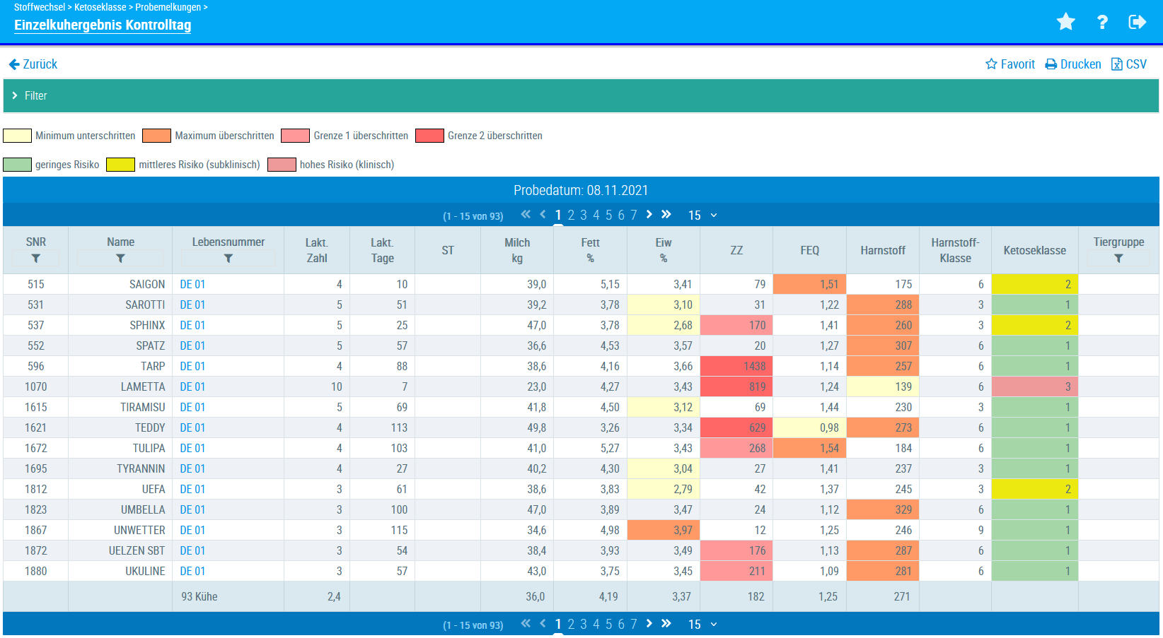Expand the Filter panel
Image resolution: width=1163 pixels, height=638 pixels.
tap(30, 95)
